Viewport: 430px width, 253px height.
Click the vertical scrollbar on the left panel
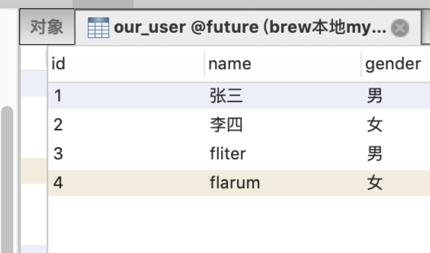[x=7, y=178]
